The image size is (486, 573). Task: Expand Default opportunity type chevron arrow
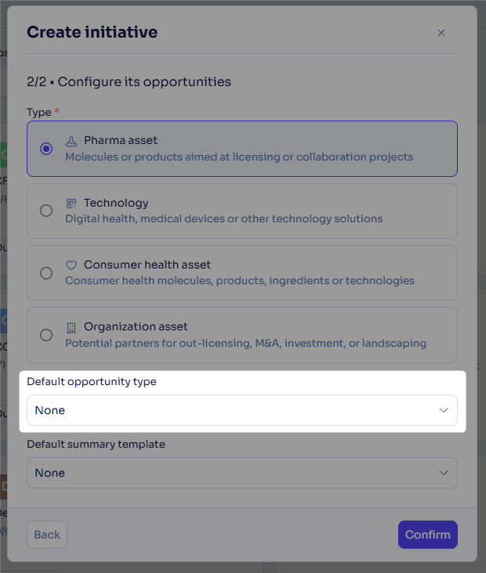[444, 410]
